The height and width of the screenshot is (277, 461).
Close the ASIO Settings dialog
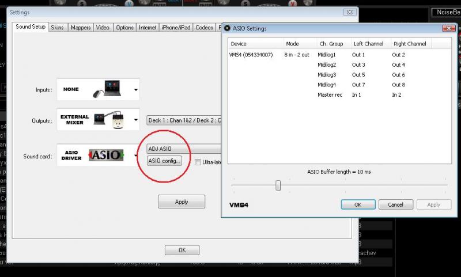[x=449, y=28]
